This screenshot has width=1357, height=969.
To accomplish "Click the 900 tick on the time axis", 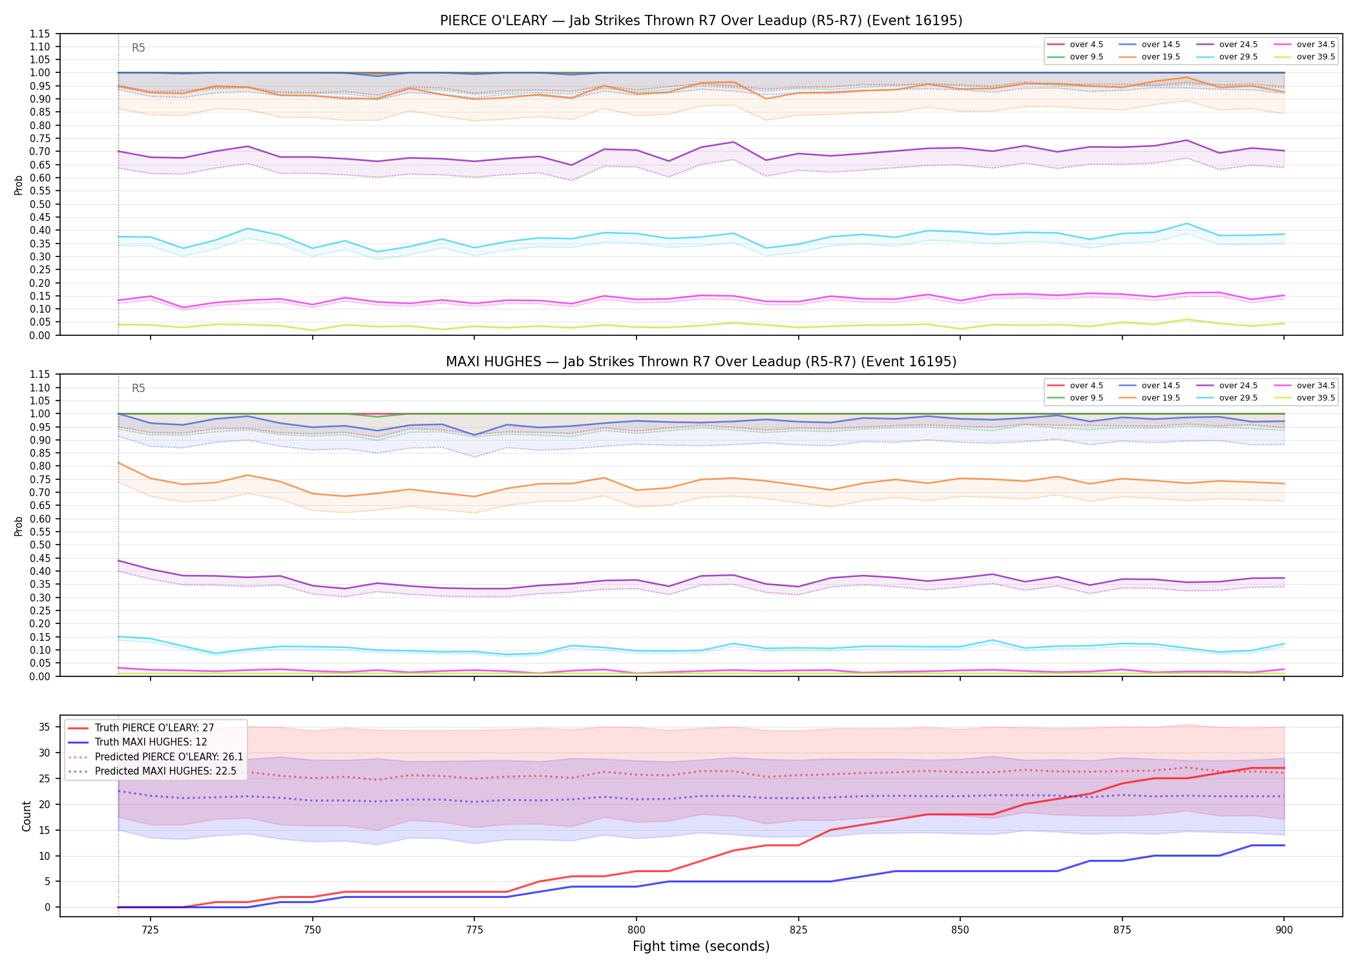I will tap(1284, 929).
